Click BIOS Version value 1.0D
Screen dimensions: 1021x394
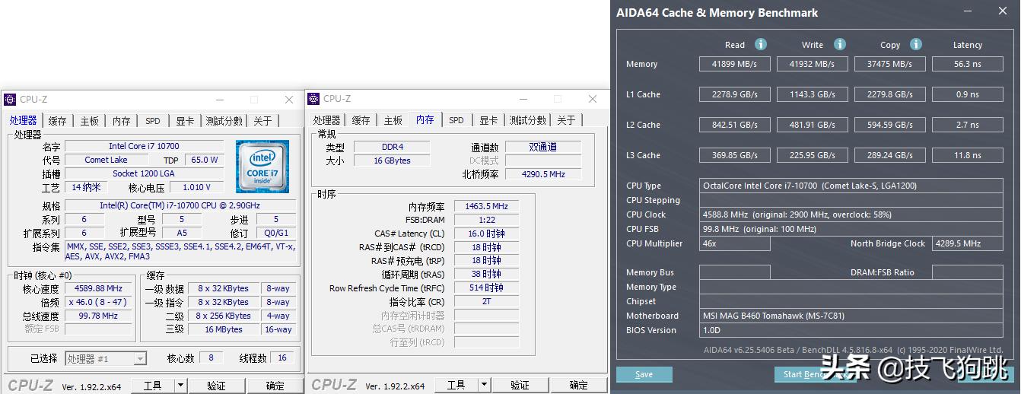(851, 330)
